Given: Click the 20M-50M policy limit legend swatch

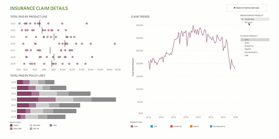Looking at the screenshot, I should pyautogui.click(x=11, y=129).
